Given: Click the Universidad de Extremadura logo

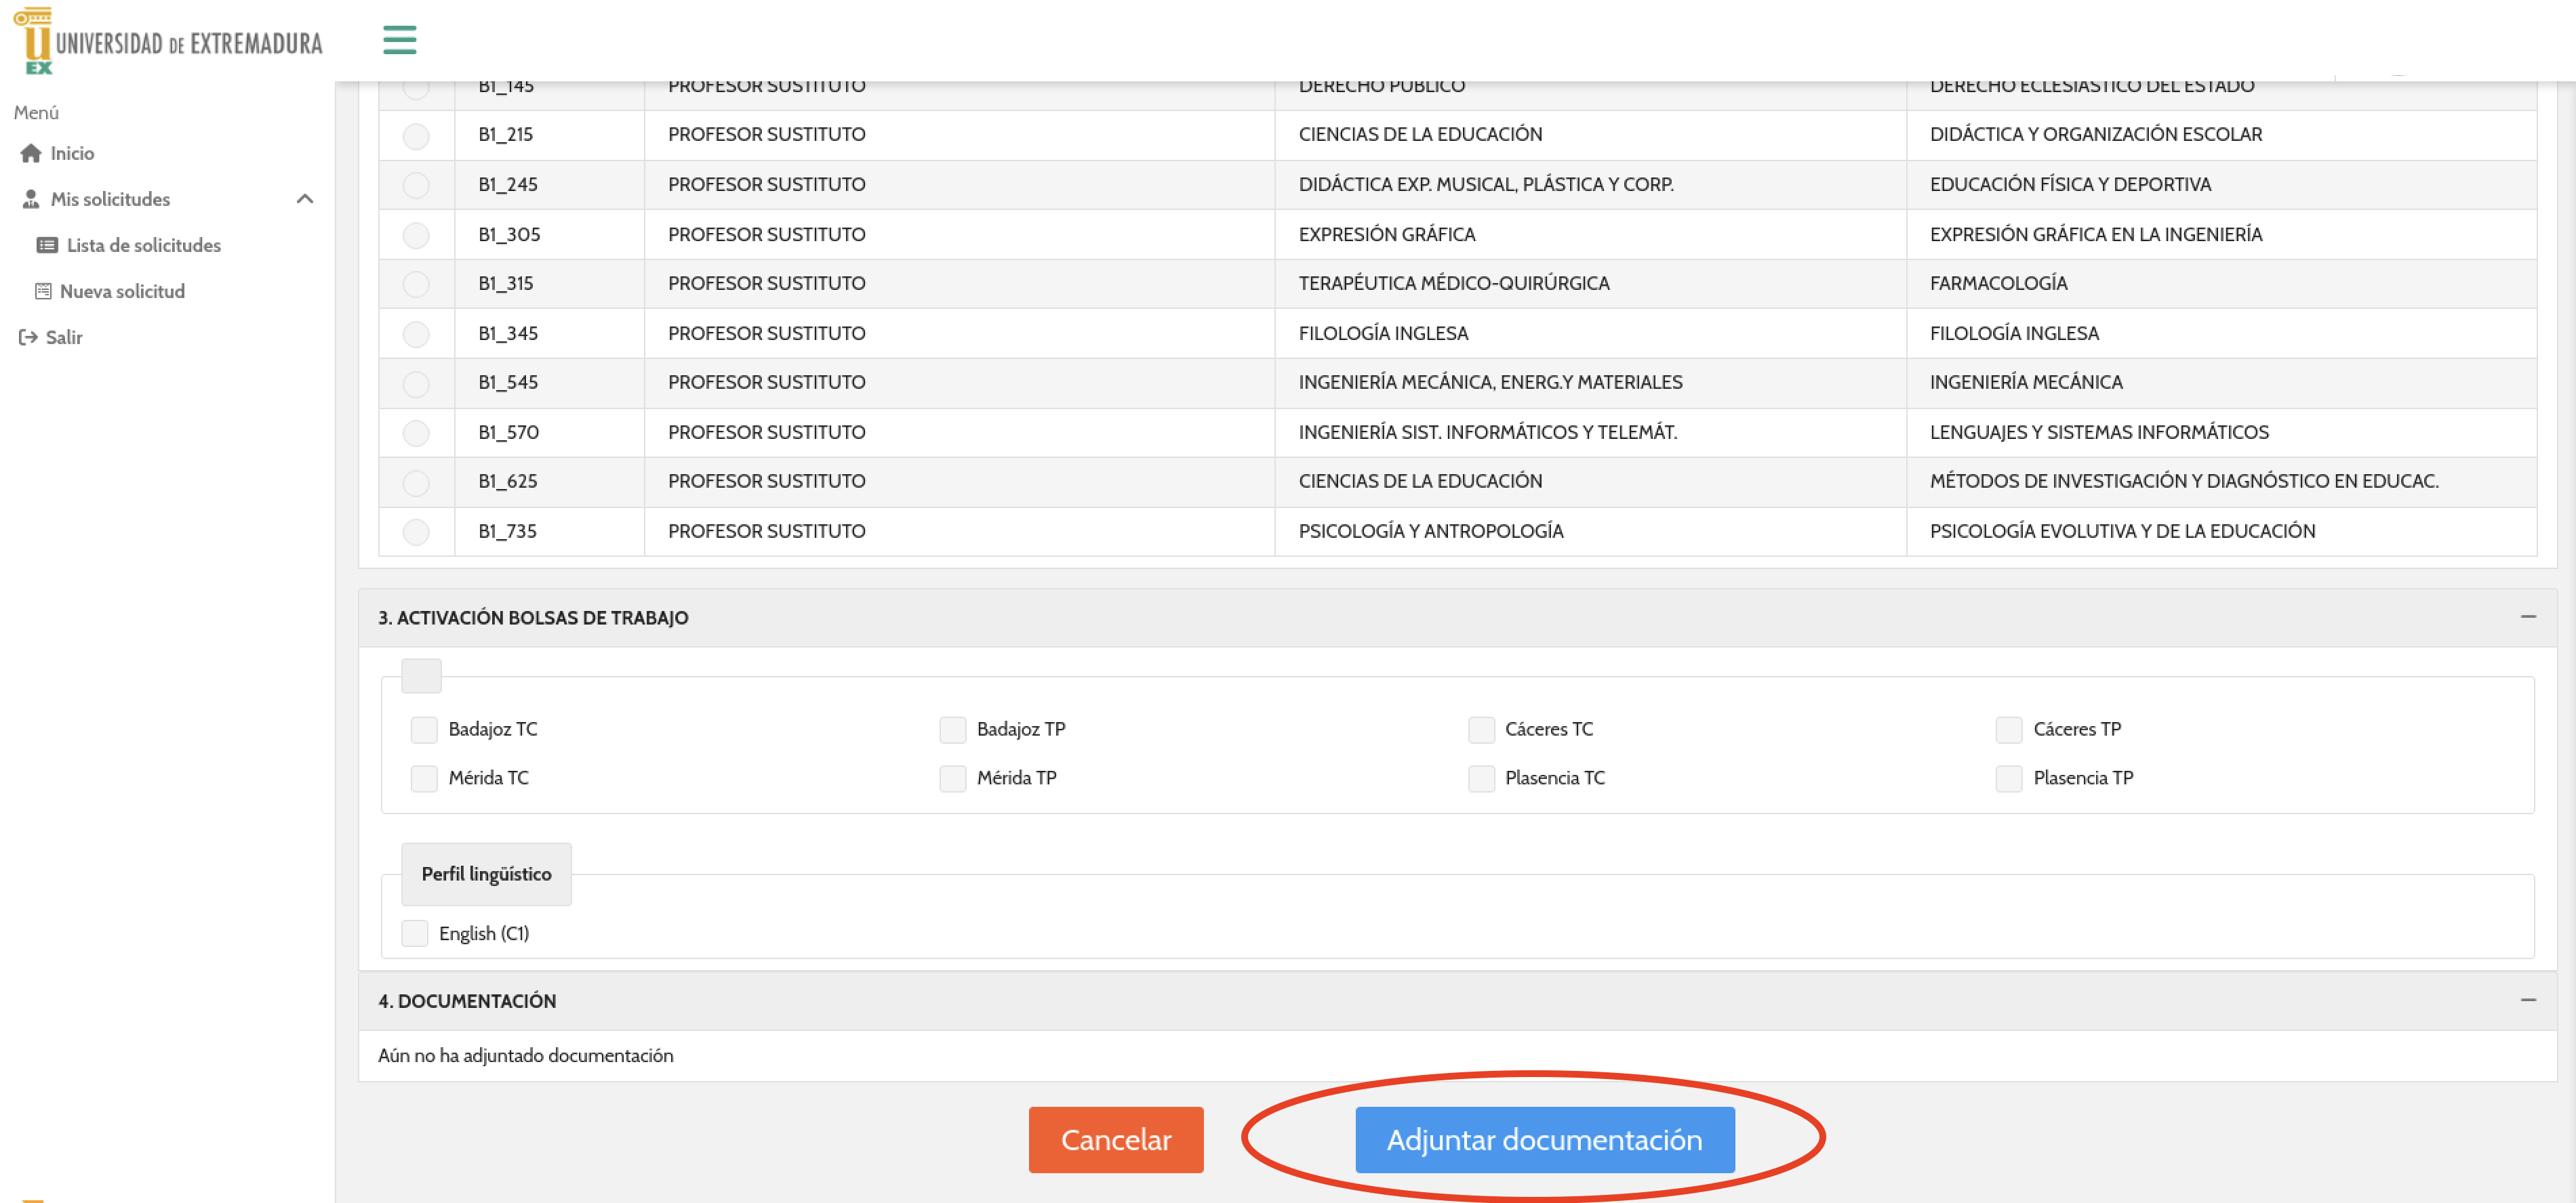Looking at the screenshot, I should pos(168,41).
